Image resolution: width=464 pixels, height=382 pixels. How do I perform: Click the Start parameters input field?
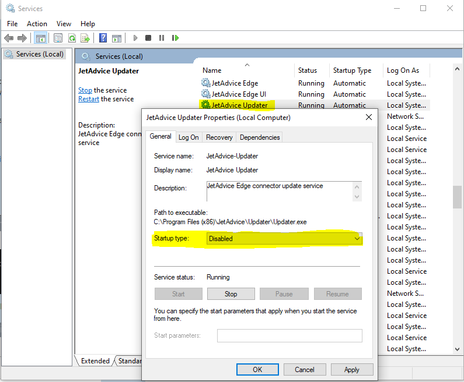(289, 335)
